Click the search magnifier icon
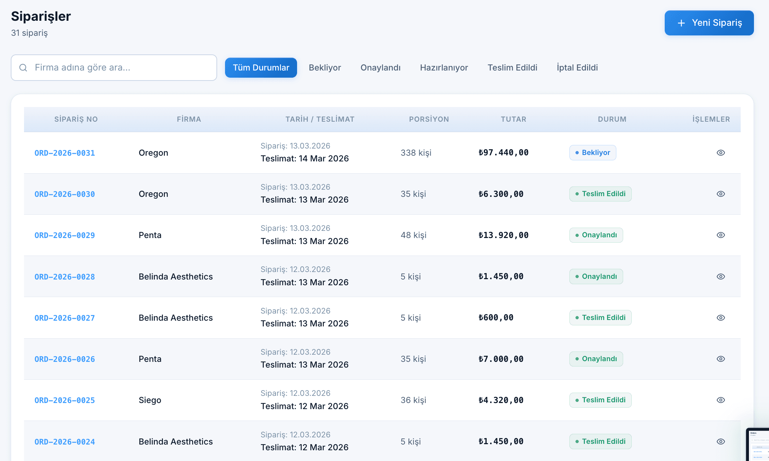 [x=23, y=68]
